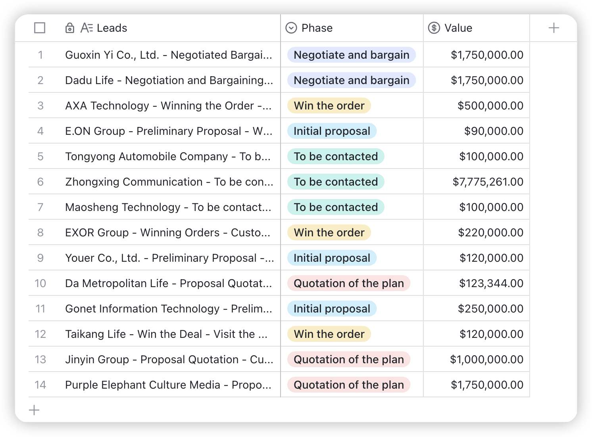
Task: Open the Value column header
Action: coord(458,28)
